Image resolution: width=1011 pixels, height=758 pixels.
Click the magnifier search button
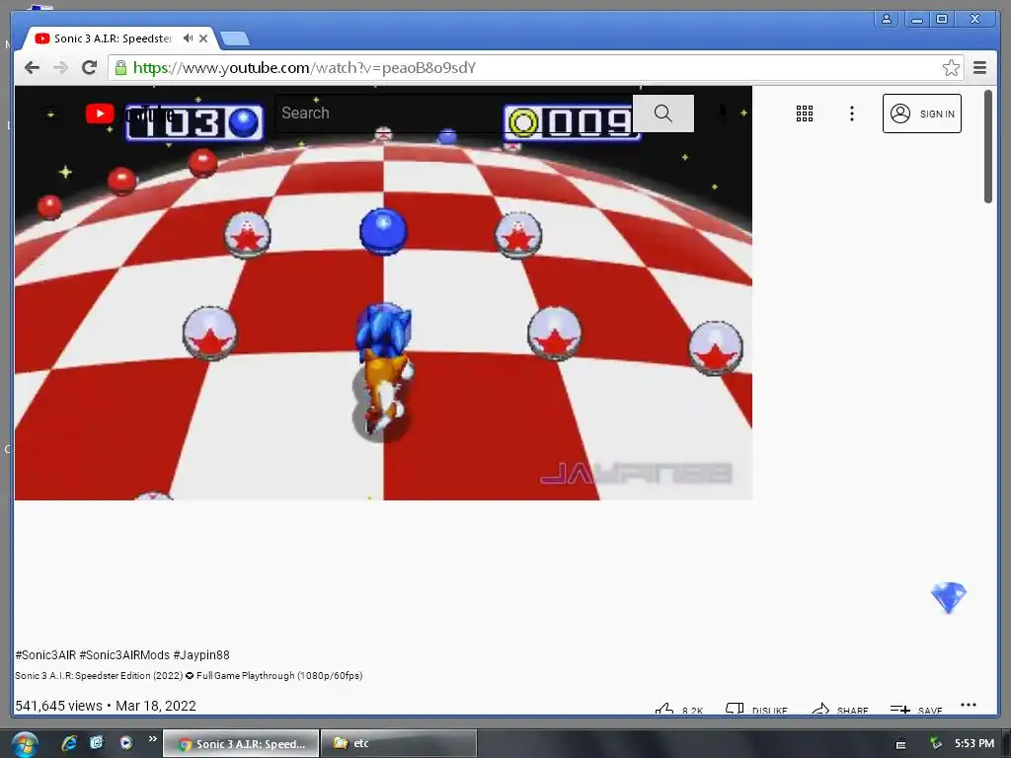pos(662,114)
